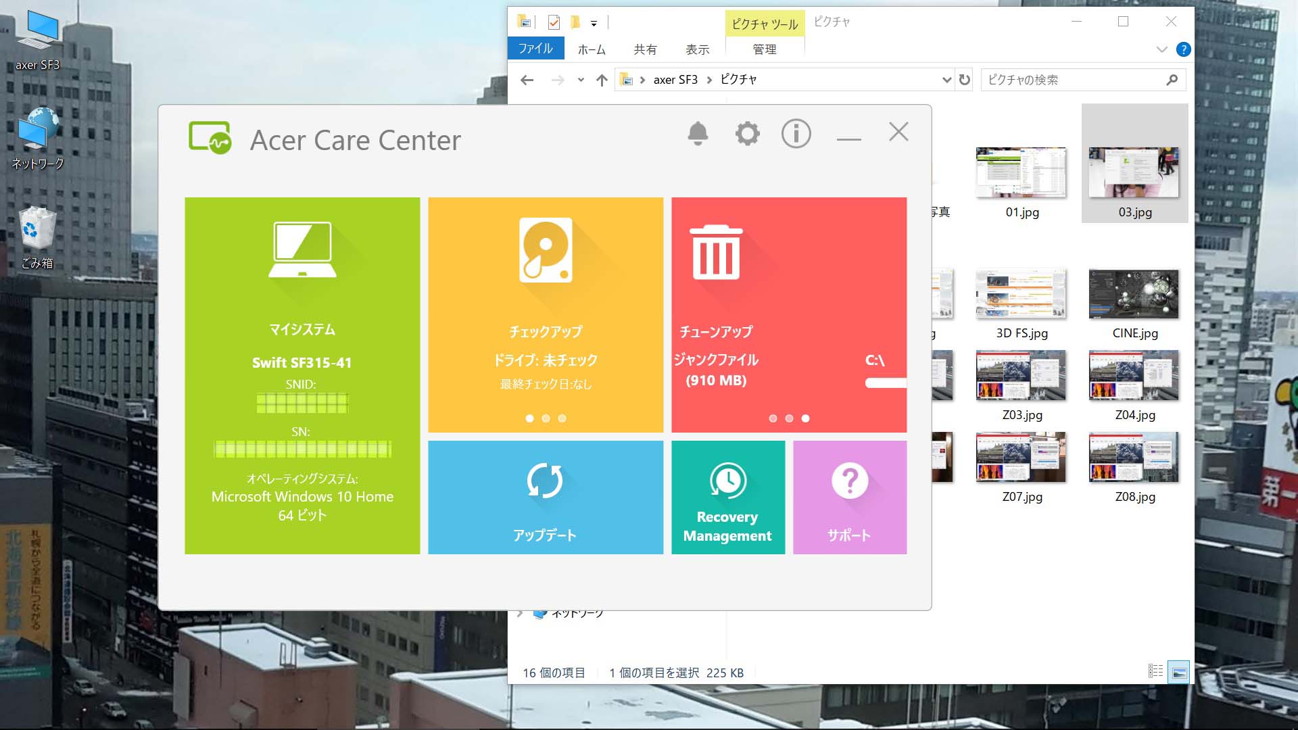
Task: Click ジャンクファイル (910 MB) text
Action: click(716, 370)
